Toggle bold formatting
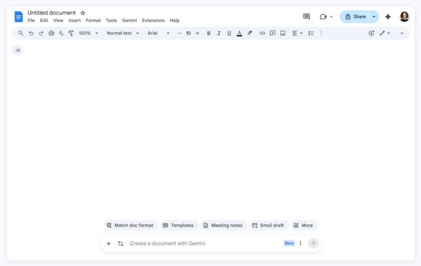This screenshot has width=421, height=266. coord(209,33)
